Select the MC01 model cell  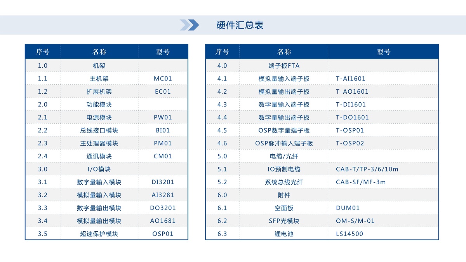pyautogui.click(x=163, y=79)
